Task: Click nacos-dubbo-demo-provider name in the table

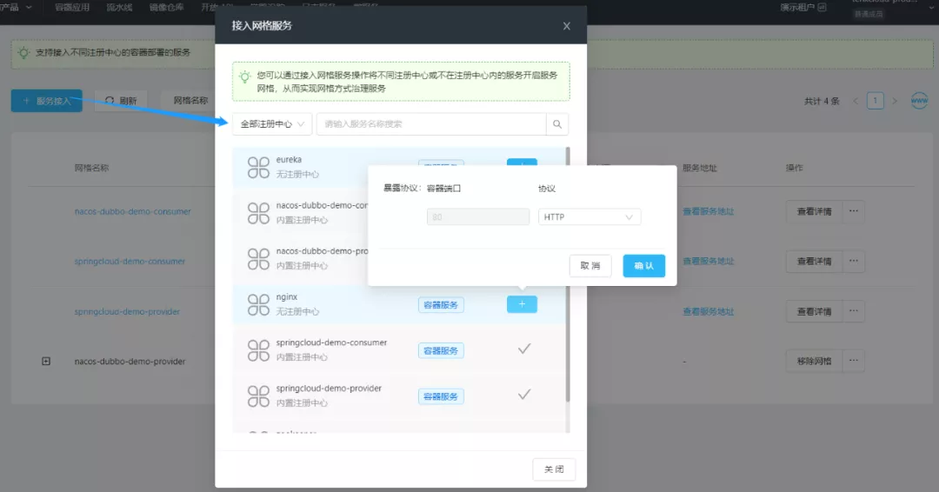Action: 130,361
